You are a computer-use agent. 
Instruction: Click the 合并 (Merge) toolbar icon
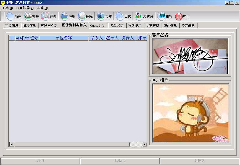pos(101,16)
